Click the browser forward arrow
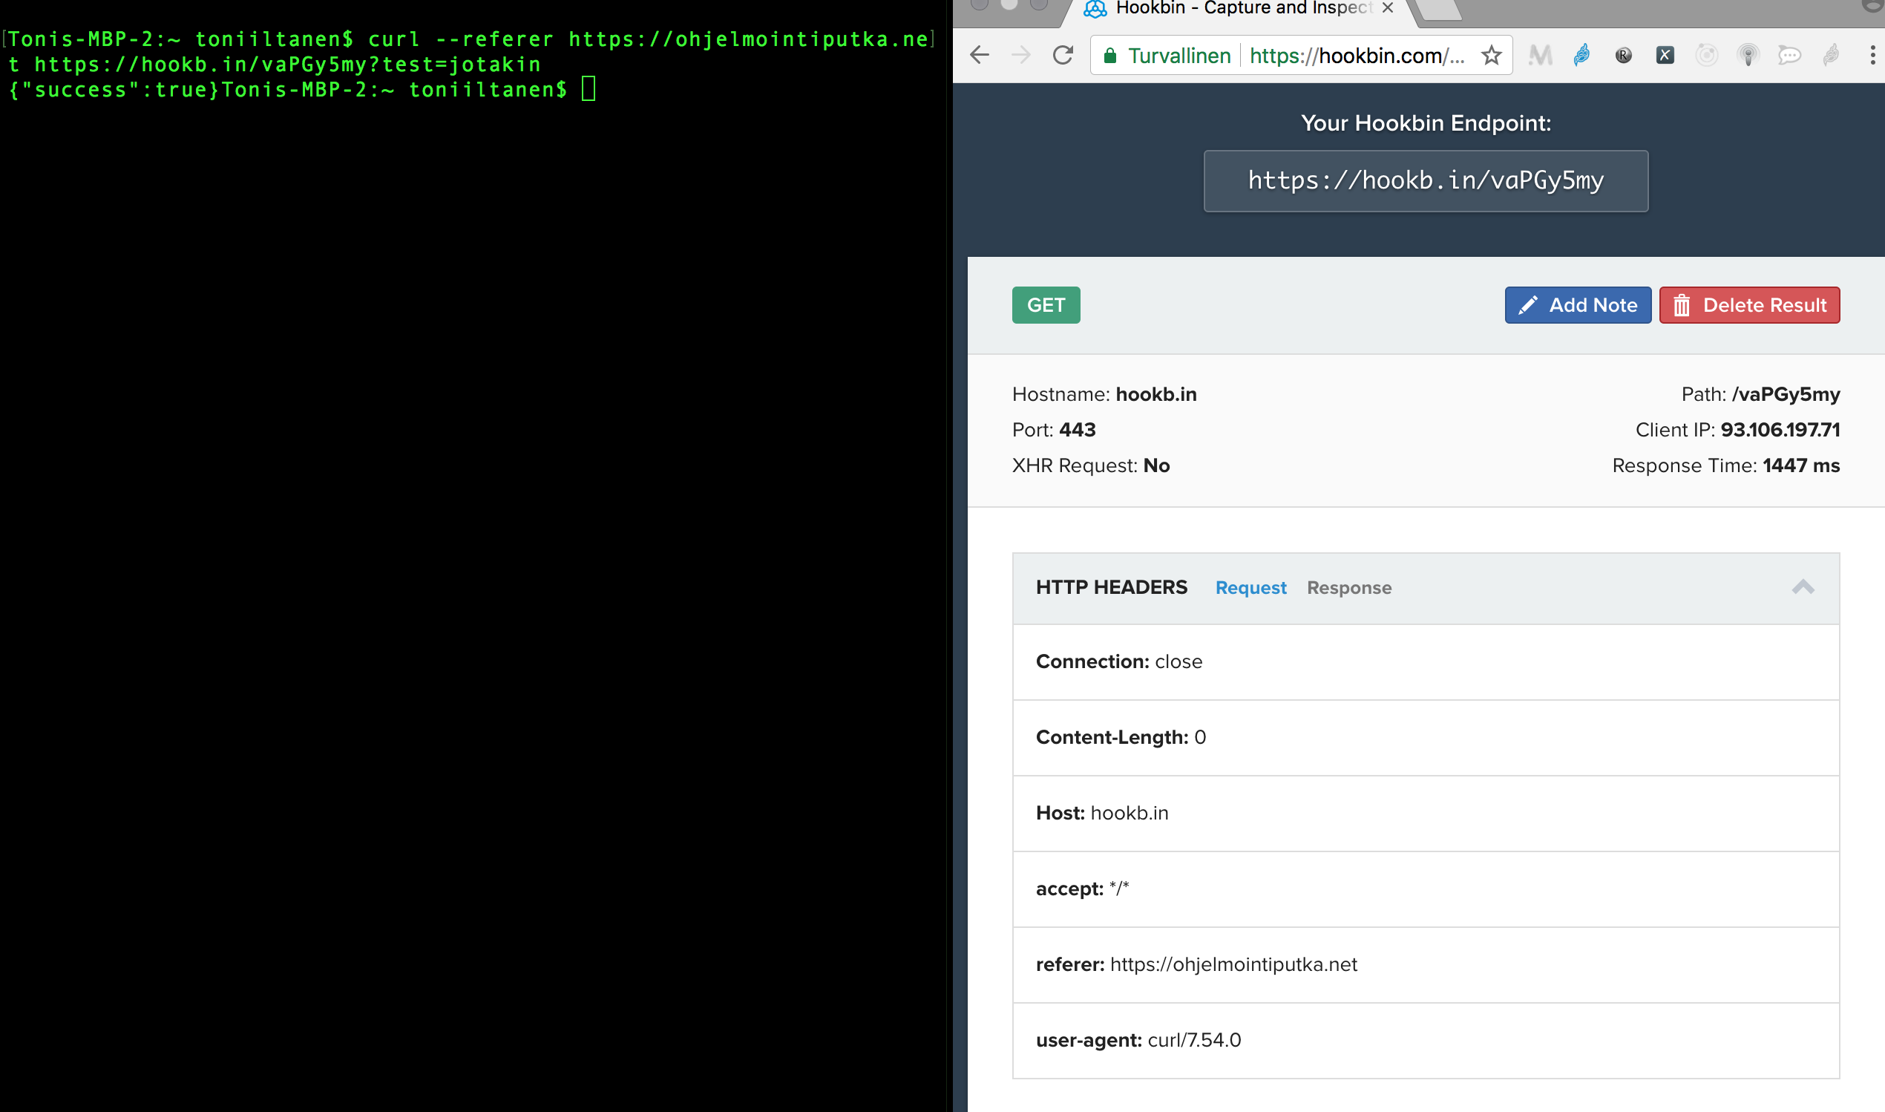This screenshot has width=1885, height=1112. point(1020,55)
